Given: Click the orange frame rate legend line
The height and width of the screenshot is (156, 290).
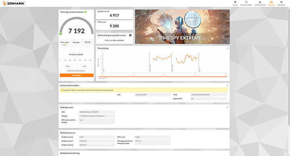Looking at the screenshot, I should (x=163, y=77).
